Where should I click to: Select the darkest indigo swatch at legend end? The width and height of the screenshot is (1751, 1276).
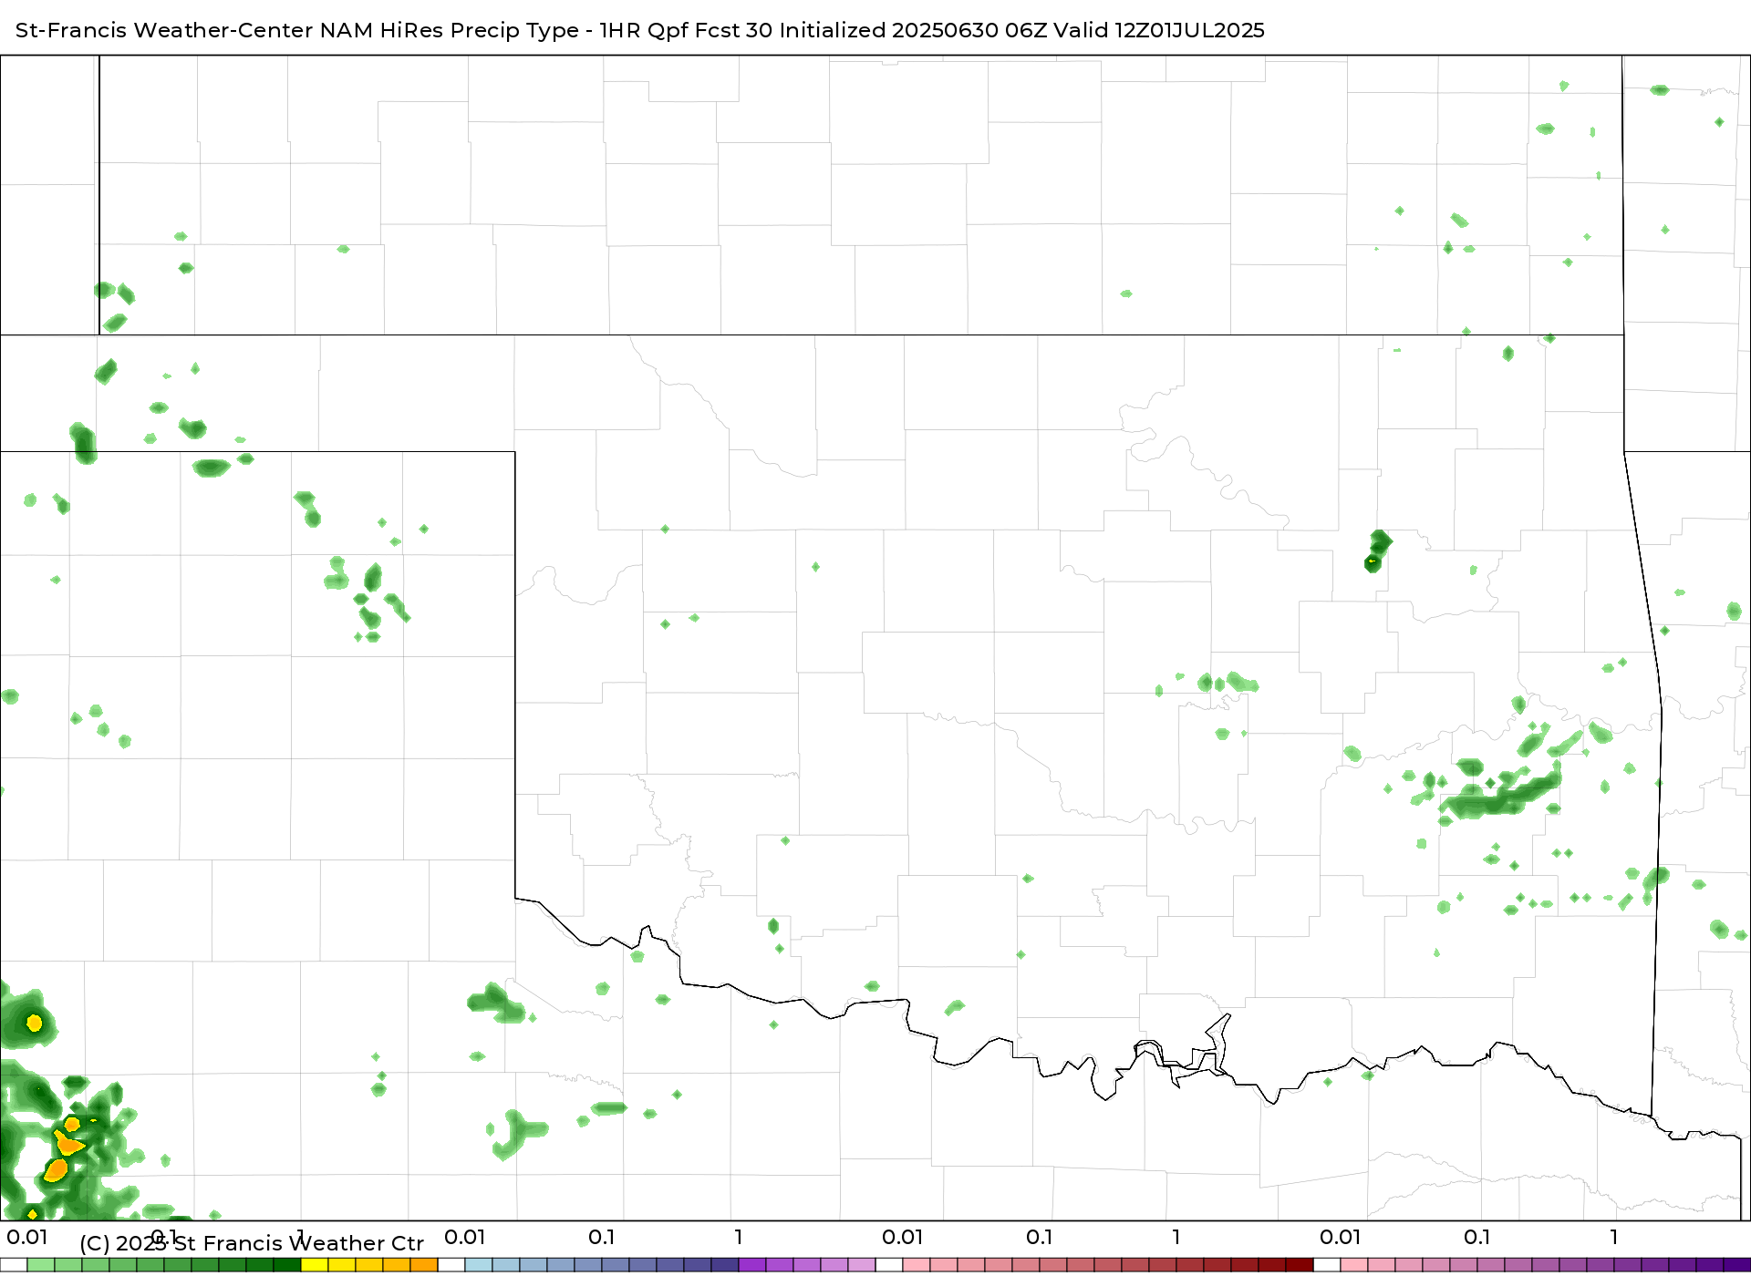[x=1737, y=1265]
